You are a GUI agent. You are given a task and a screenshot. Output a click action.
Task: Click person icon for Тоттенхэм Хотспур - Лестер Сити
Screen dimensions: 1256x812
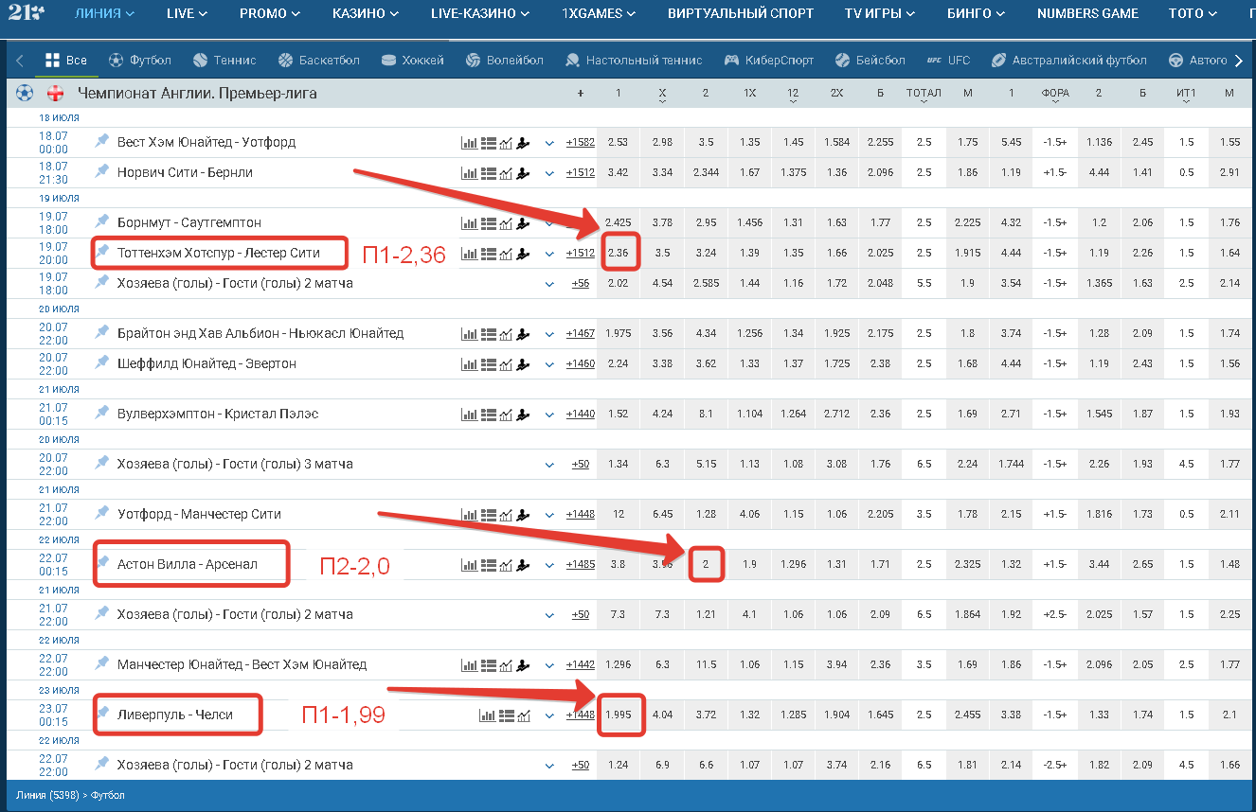pos(523,254)
